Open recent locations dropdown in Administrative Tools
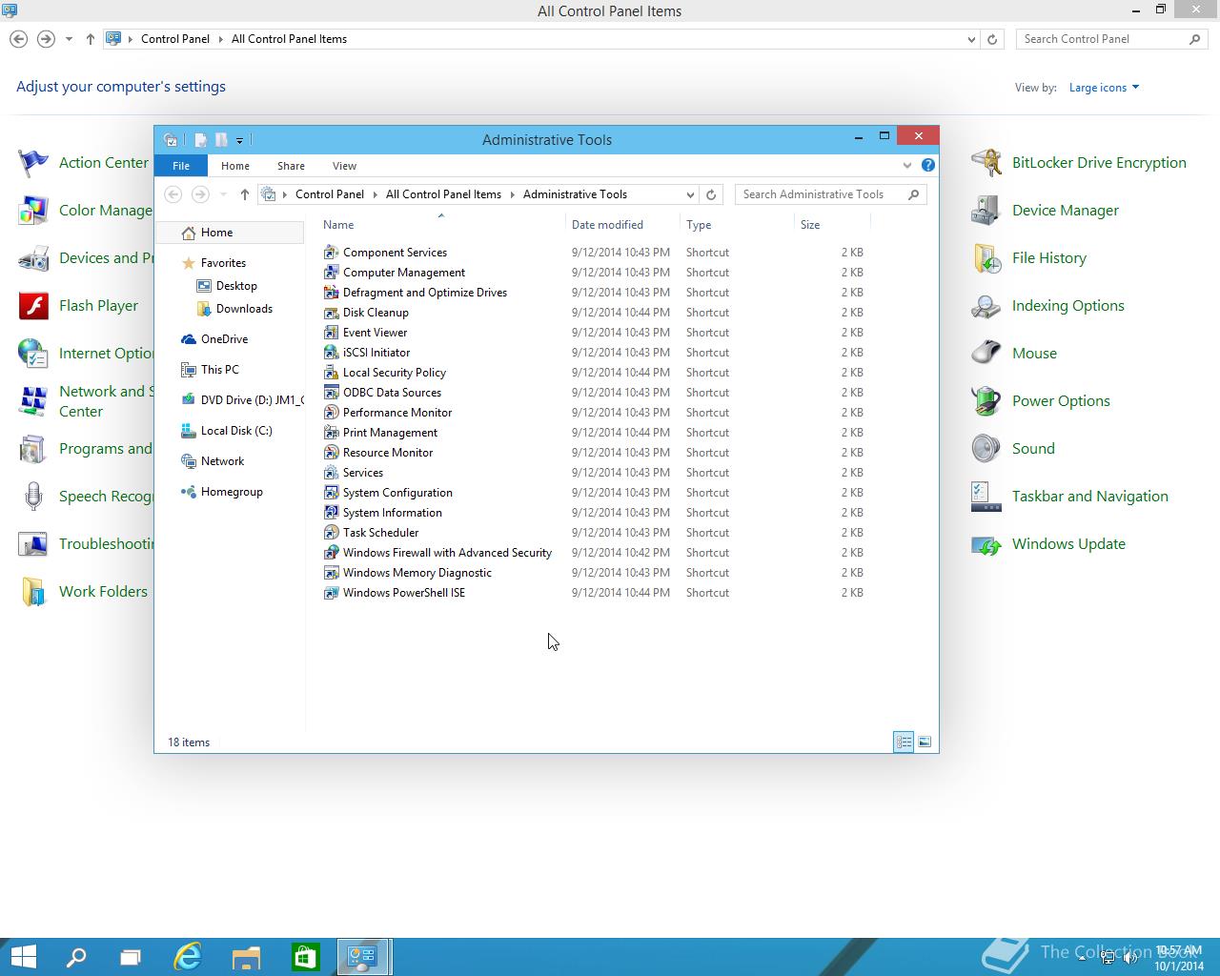 [x=223, y=194]
